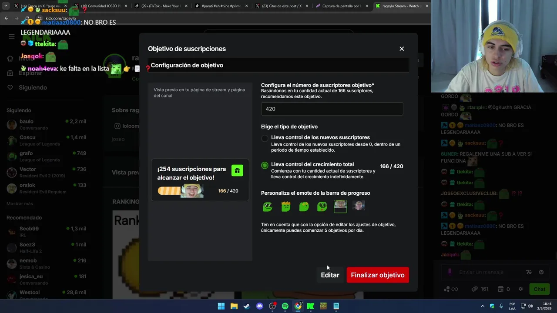Open chat settings gear icon
This screenshot has width=557, height=313.
pos(520,289)
